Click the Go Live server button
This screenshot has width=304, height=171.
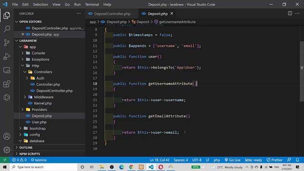(232, 160)
